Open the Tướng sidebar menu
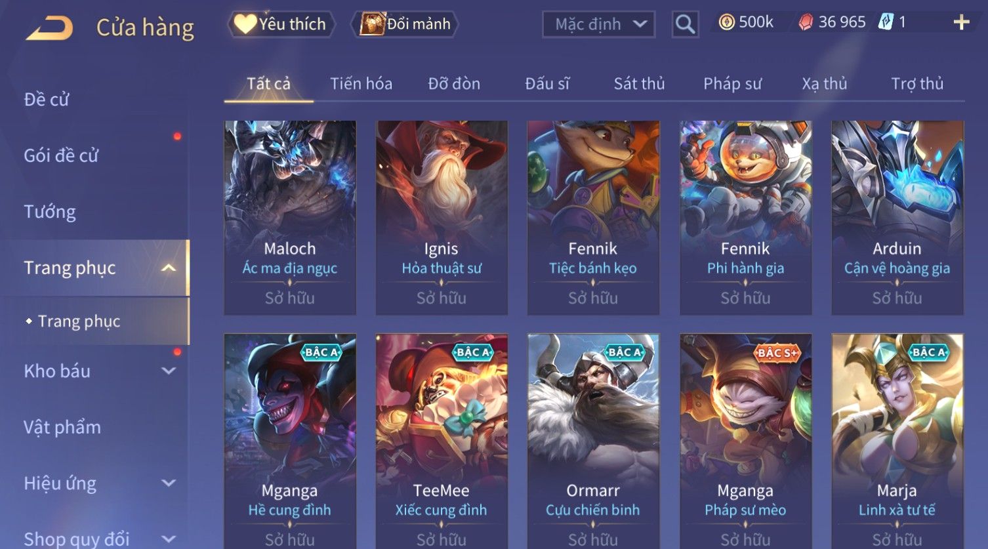 (50, 212)
